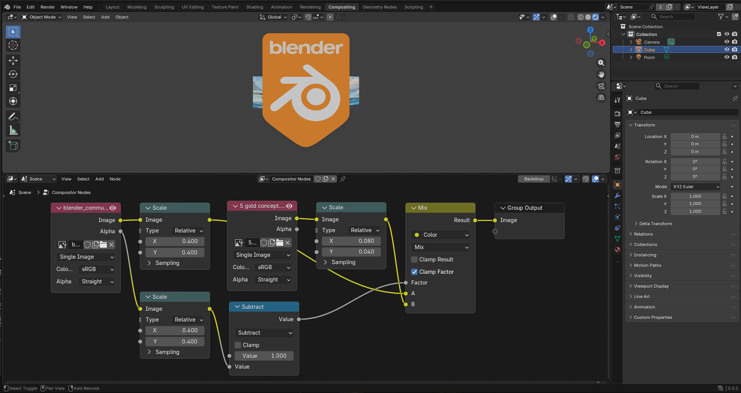Open the Physics properties tab
The image size is (741, 393).
coord(617,217)
